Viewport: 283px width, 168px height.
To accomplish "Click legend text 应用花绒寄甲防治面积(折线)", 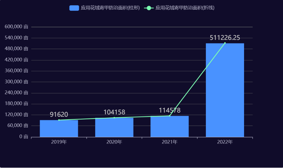I will [x=185, y=8].
